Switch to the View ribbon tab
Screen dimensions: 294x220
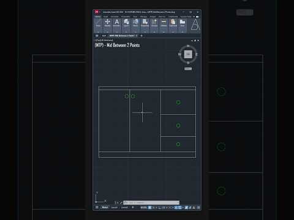[135, 16]
